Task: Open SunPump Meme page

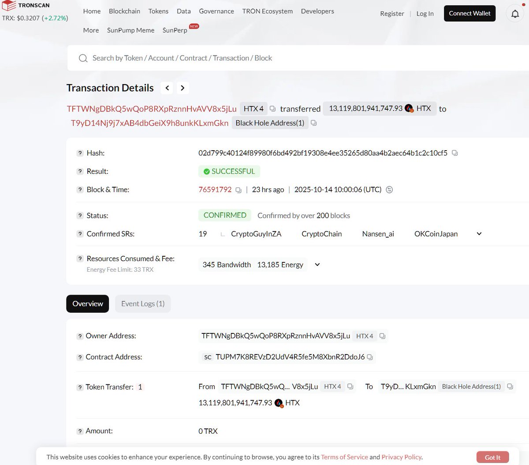Action: click(x=131, y=30)
